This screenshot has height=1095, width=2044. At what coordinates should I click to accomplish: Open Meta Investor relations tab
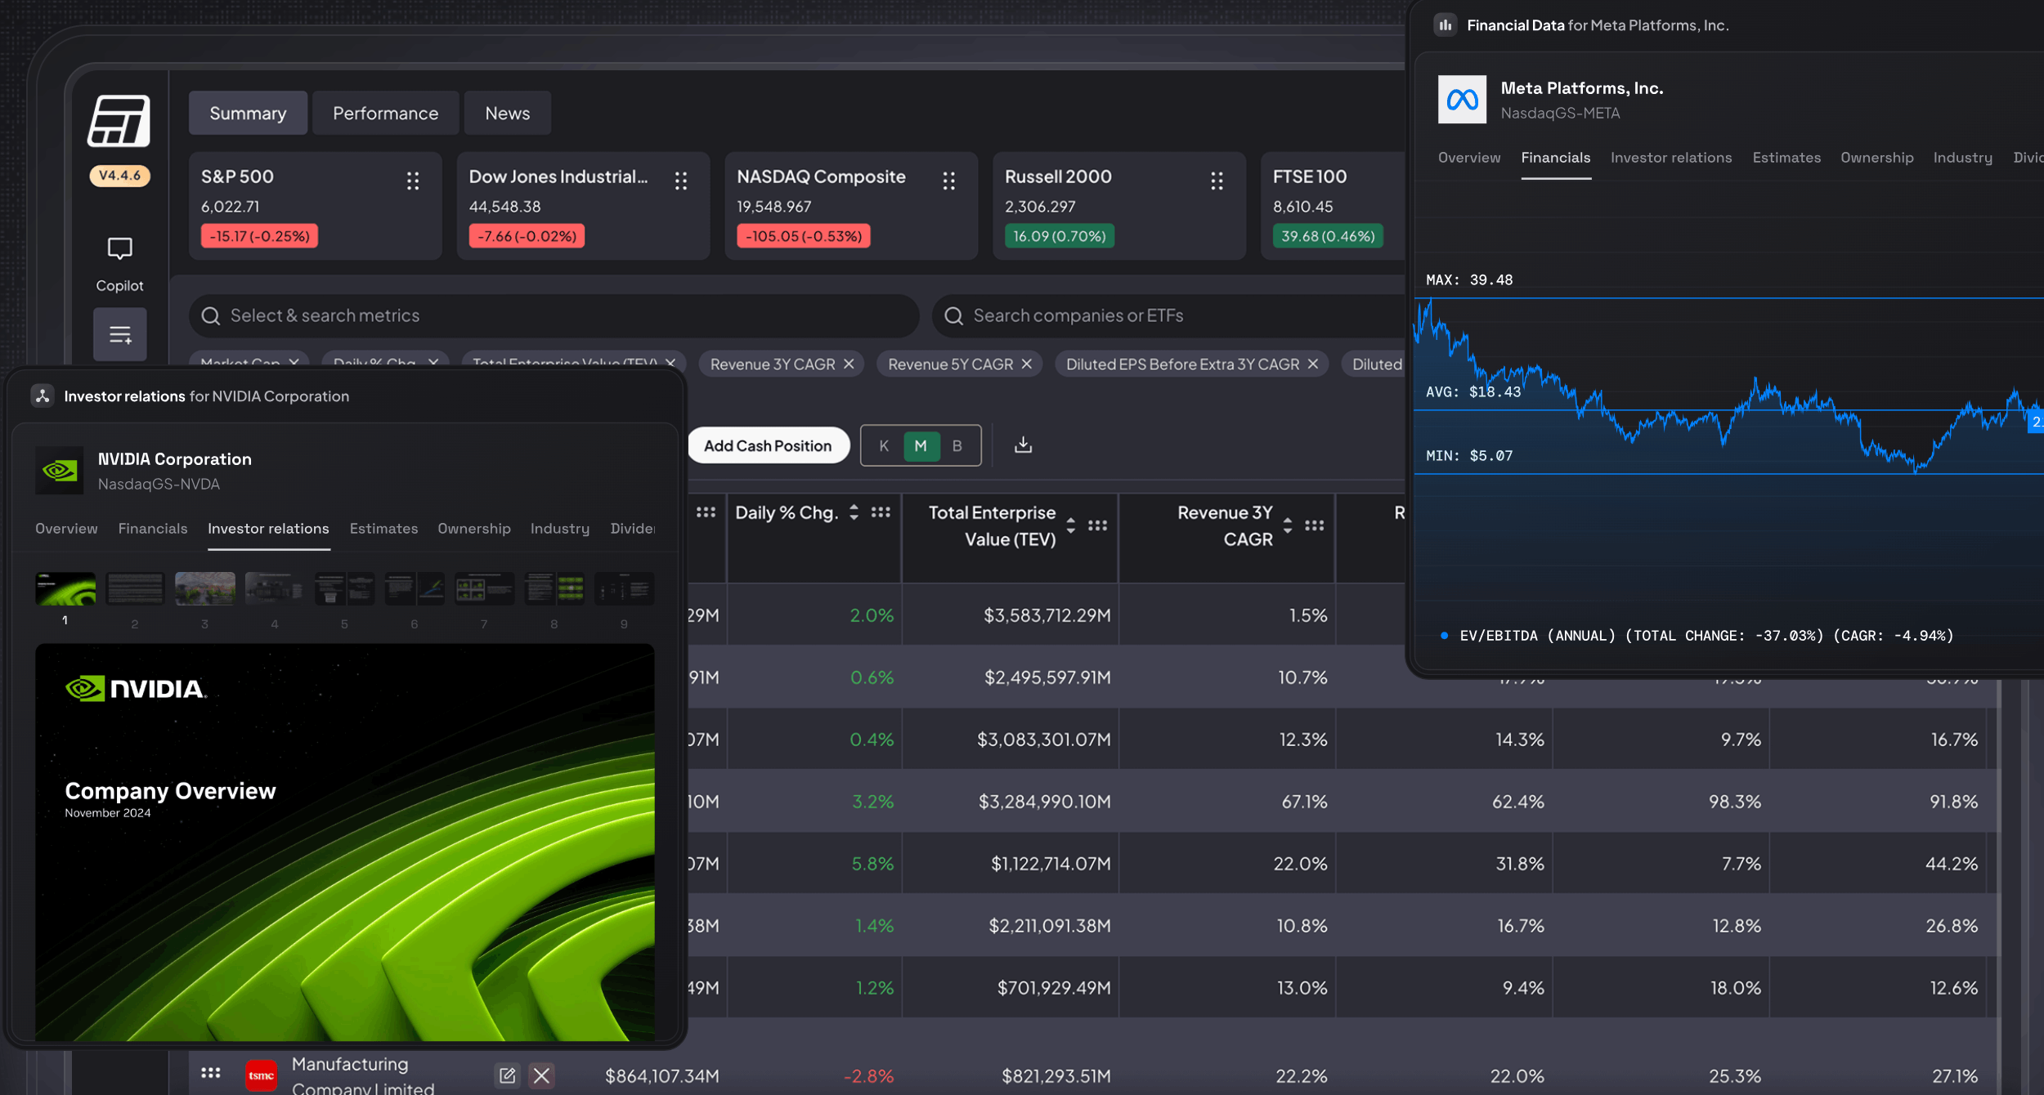click(x=1671, y=158)
